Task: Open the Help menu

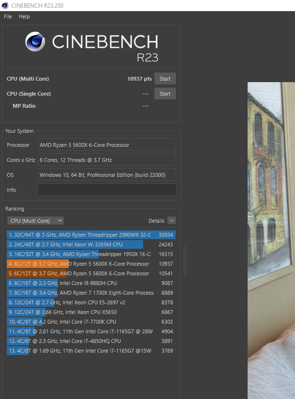Action: 24,16
